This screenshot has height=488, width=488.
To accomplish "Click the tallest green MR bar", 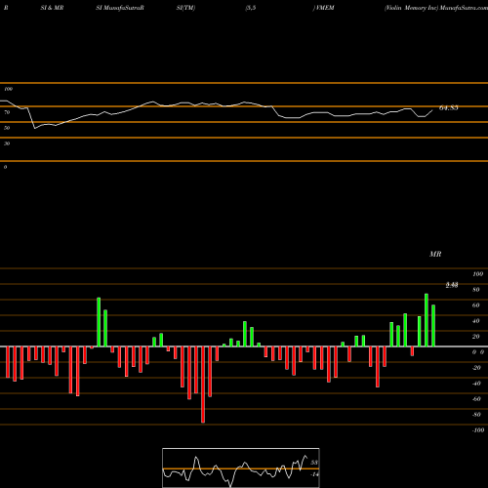I will coord(427,320).
